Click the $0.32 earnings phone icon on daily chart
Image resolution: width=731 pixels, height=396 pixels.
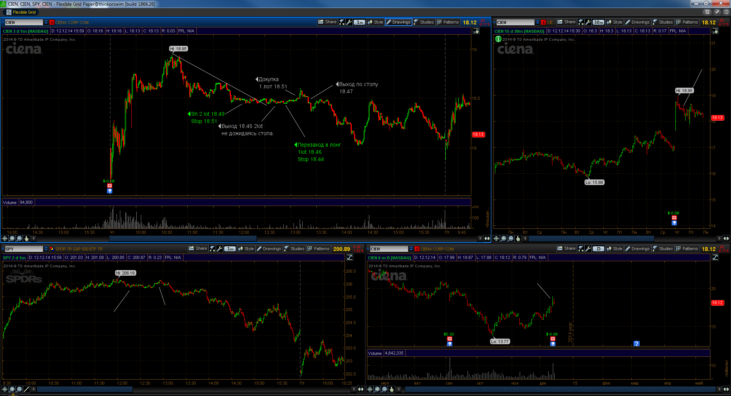coord(450,339)
